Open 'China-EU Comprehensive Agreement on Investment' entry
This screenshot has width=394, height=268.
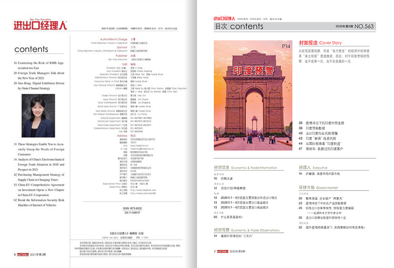pyautogui.click(x=39, y=190)
